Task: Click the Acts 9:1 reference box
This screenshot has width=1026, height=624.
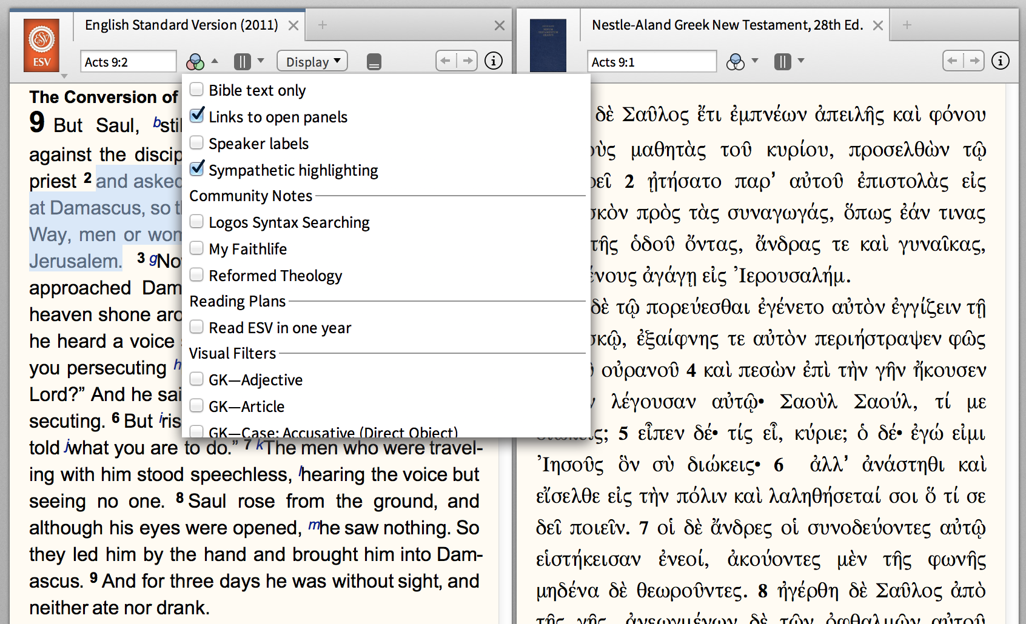Action: tap(652, 62)
